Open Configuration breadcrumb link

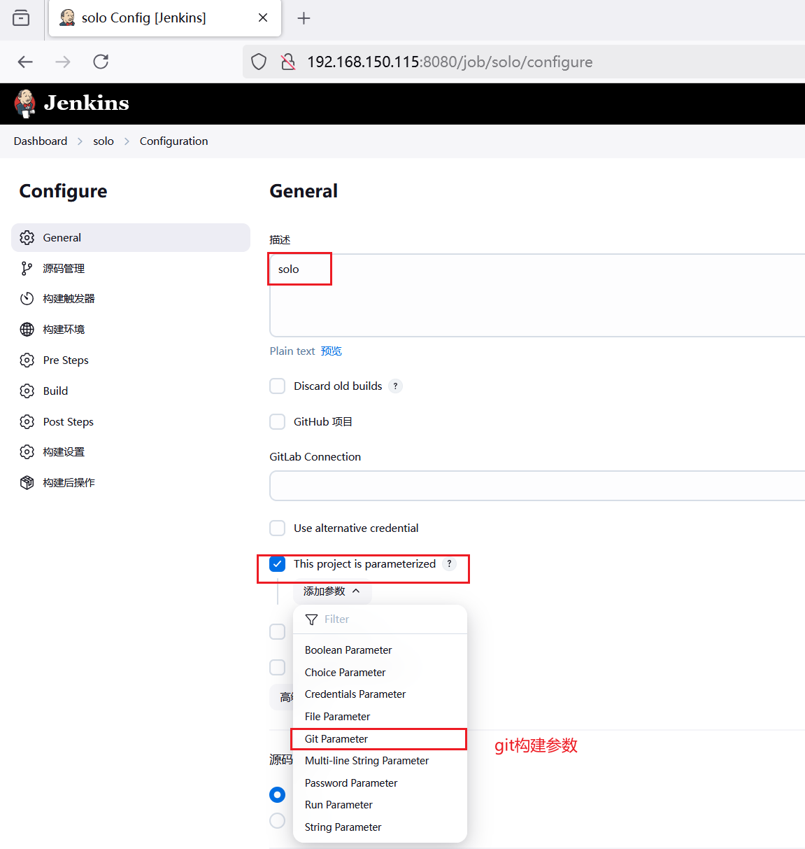(x=174, y=141)
